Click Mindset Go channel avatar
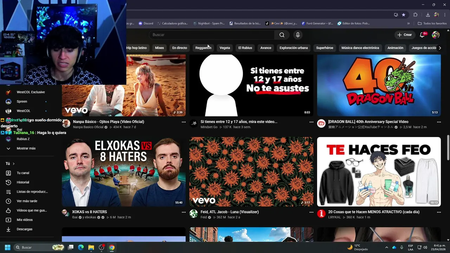Screen dimensions: 450x253 coord(194,123)
